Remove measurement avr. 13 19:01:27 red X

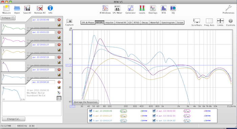(59, 45)
